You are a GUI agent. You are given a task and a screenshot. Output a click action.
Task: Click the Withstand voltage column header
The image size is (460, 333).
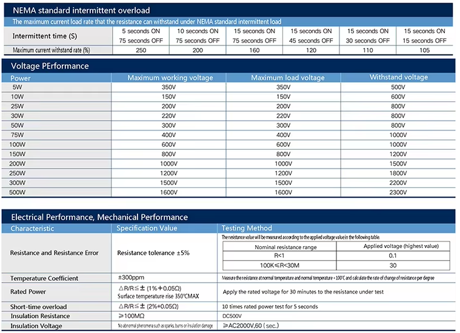point(398,77)
